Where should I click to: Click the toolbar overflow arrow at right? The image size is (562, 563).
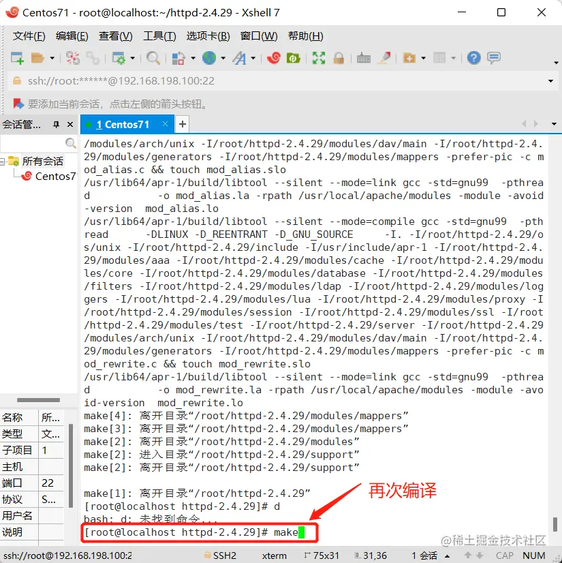point(556,63)
